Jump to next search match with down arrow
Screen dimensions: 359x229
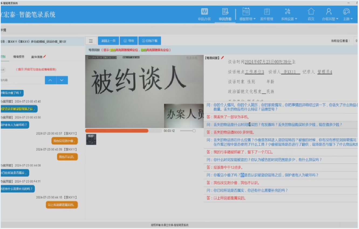point(62,80)
